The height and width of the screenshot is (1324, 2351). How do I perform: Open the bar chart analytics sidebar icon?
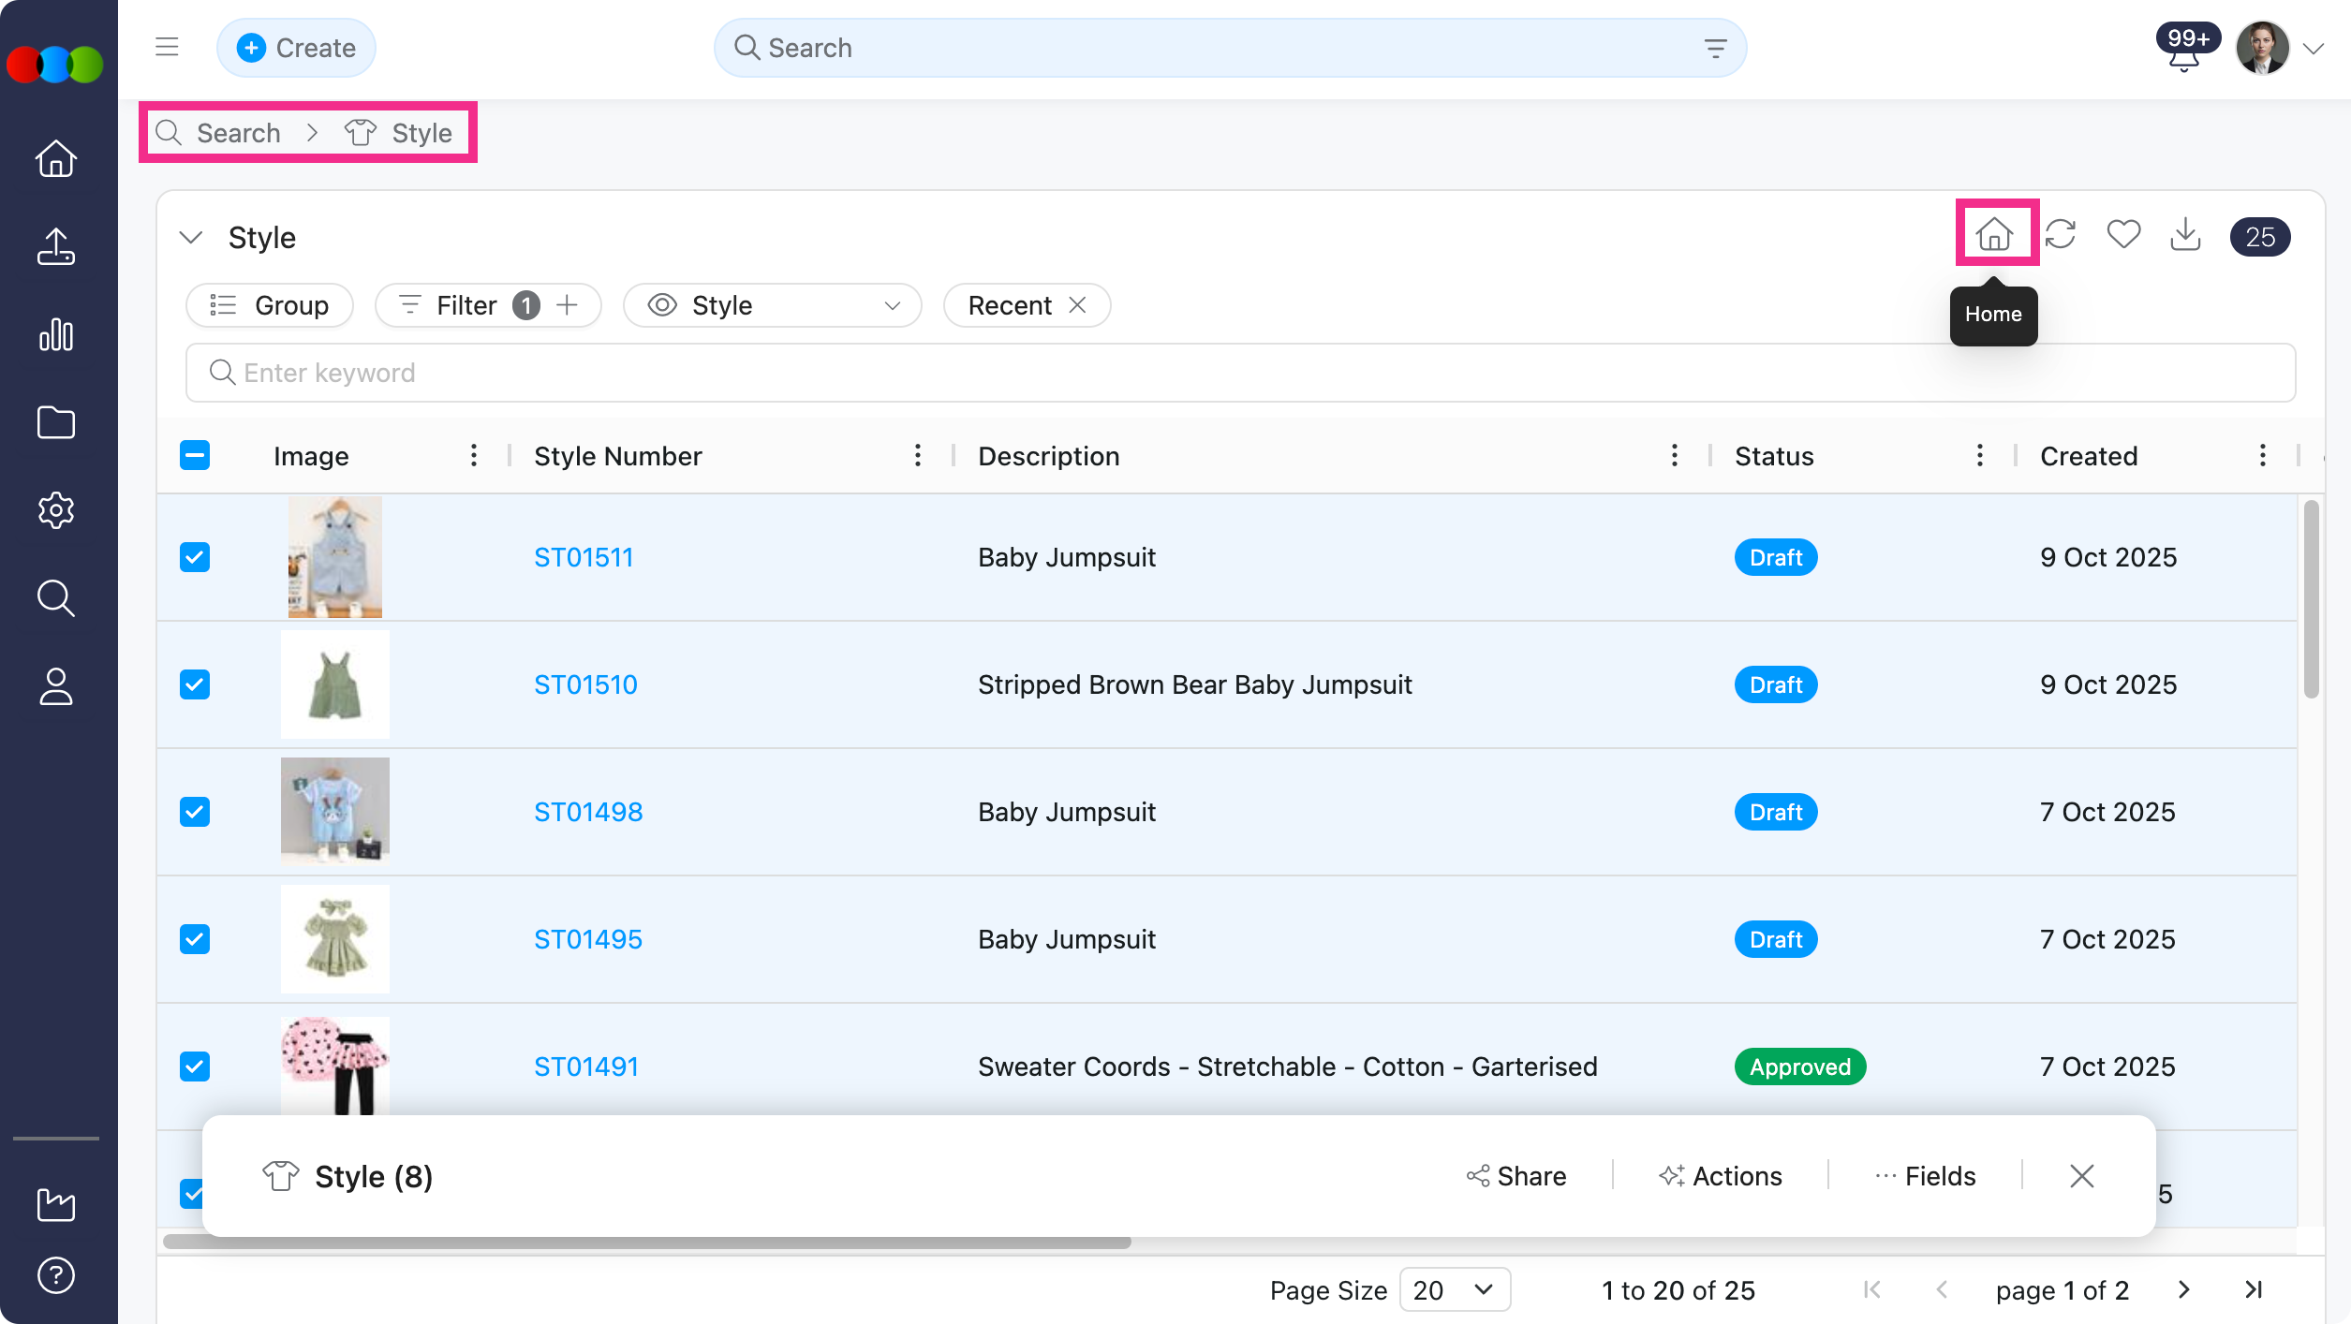tap(56, 334)
